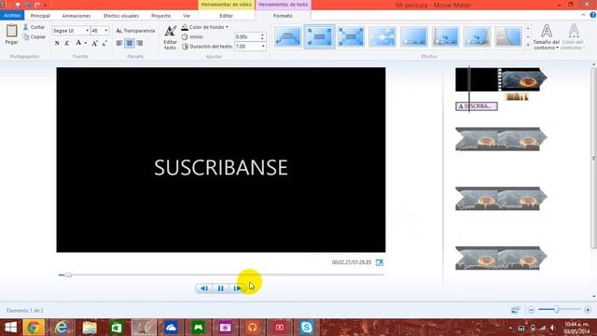Select the fifth text effect thumbnail
This screenshot has height=336, width=597.
414,37
